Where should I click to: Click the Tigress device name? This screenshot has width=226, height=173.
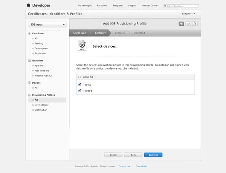click(87, 85)
